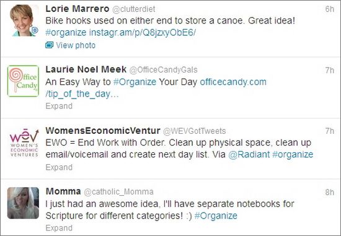The image size is (341, 236).
Task: Open the instagr.am/p/Q8jzxyObE6/ link
Action: [143, 33]
